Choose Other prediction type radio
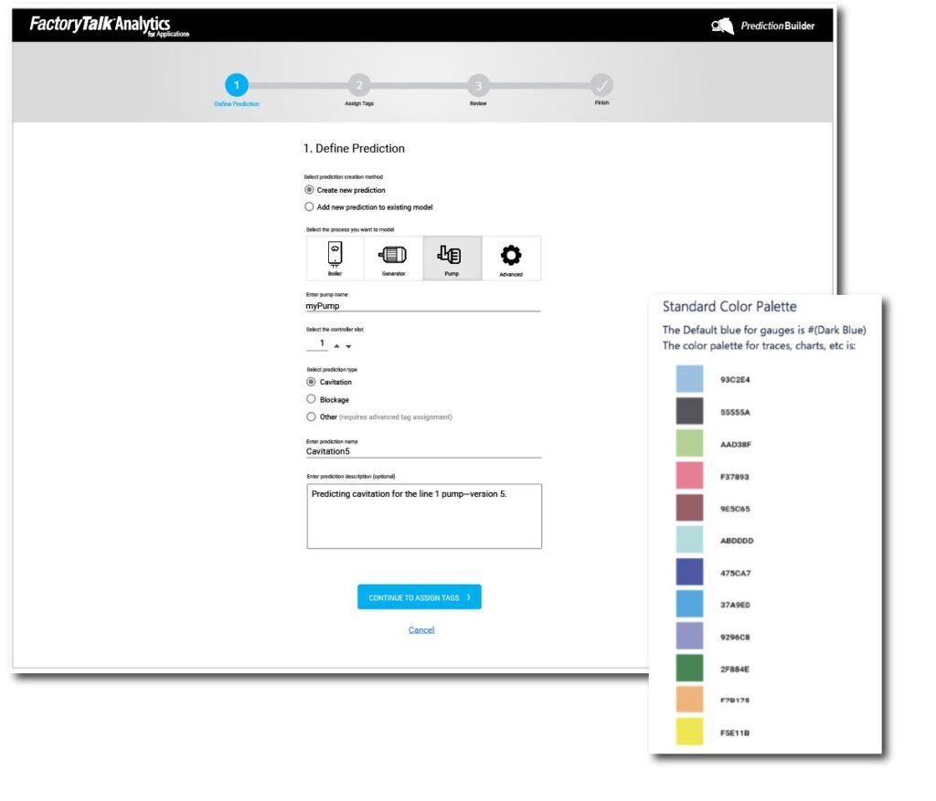Image resolution: width=936 pixels, height=801 pixels. coord(311,416)
